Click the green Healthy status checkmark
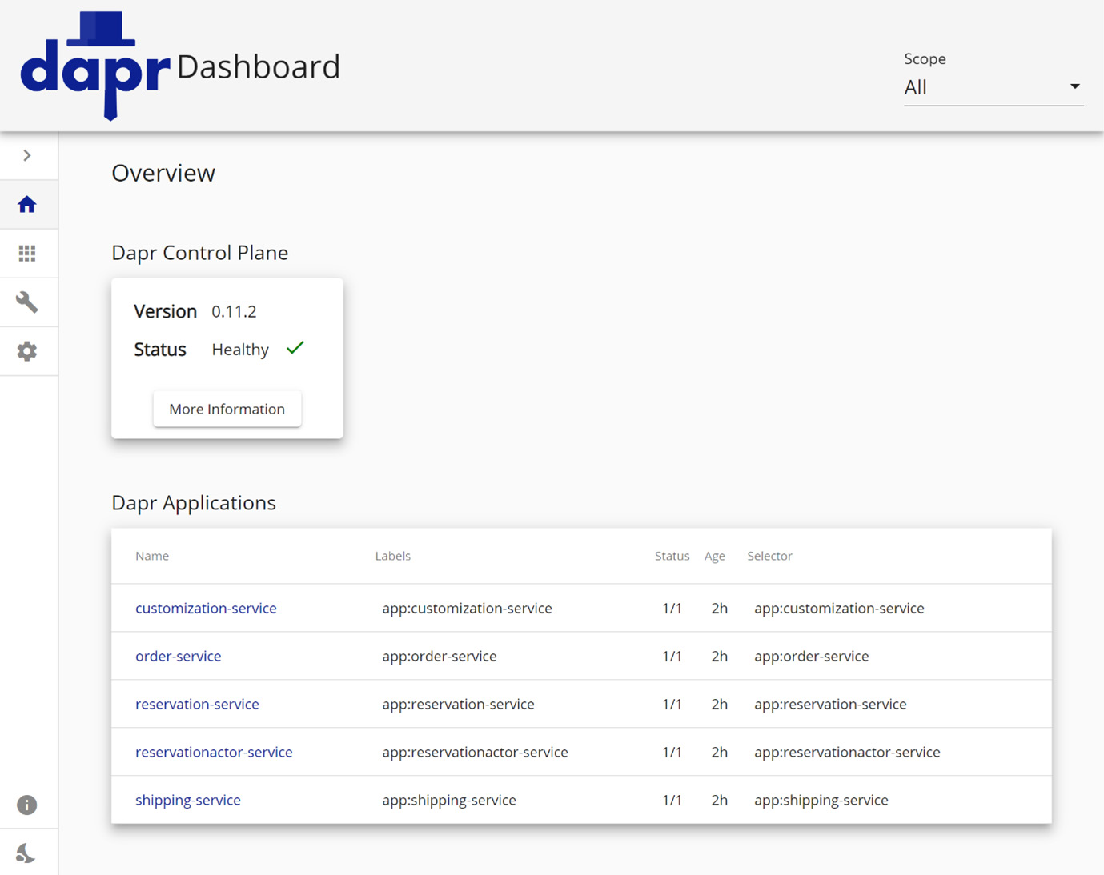 (295, 348)
